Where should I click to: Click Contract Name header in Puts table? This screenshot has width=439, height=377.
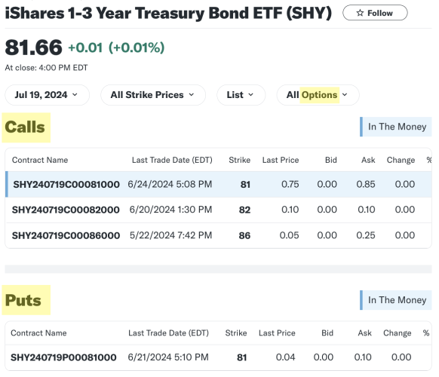(38, 333)
